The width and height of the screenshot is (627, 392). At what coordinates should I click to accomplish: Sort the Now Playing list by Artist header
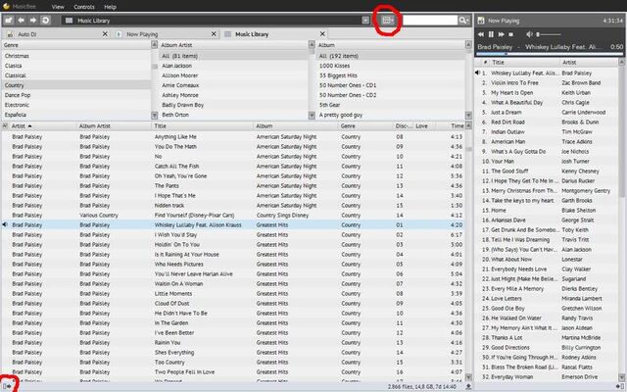tap(588, 63)
